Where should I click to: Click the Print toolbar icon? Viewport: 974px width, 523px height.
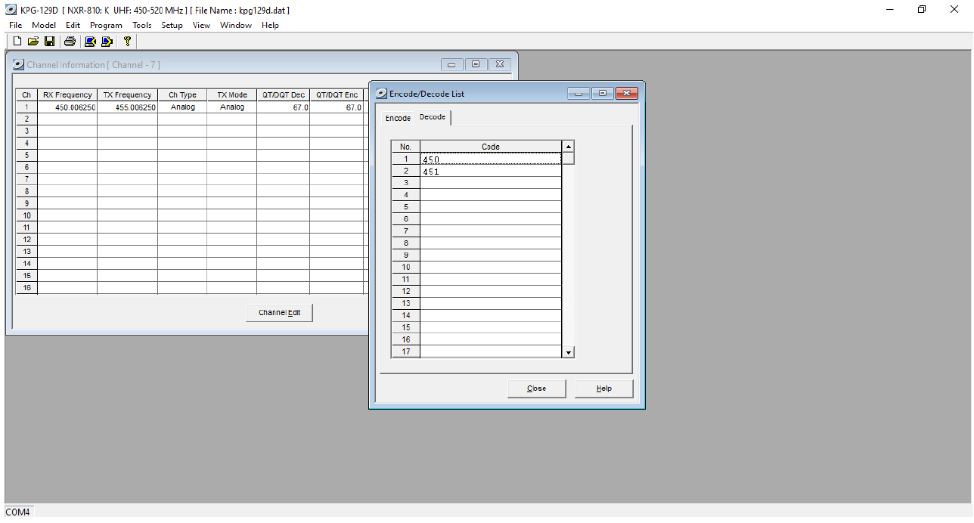[70, 42]
